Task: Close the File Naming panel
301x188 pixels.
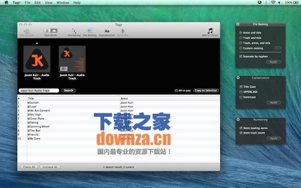Action: point(238,24)
